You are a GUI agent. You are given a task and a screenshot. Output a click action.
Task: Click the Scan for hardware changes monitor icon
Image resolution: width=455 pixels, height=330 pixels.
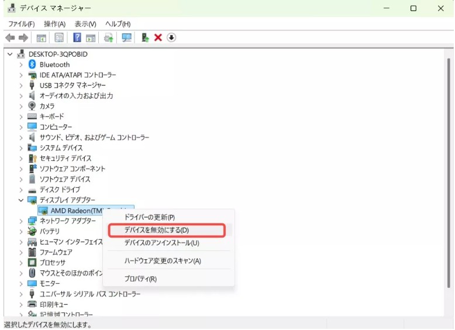[x=126, y=37]
